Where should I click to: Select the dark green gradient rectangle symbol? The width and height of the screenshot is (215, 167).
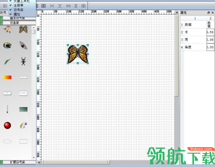23,109
